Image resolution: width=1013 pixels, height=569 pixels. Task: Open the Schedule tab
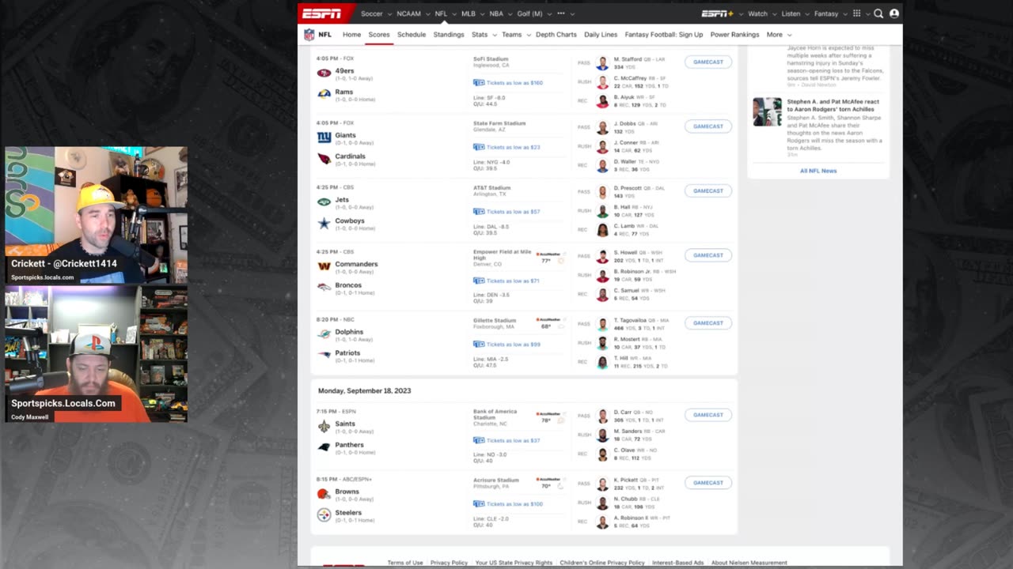tap(412, 35)
